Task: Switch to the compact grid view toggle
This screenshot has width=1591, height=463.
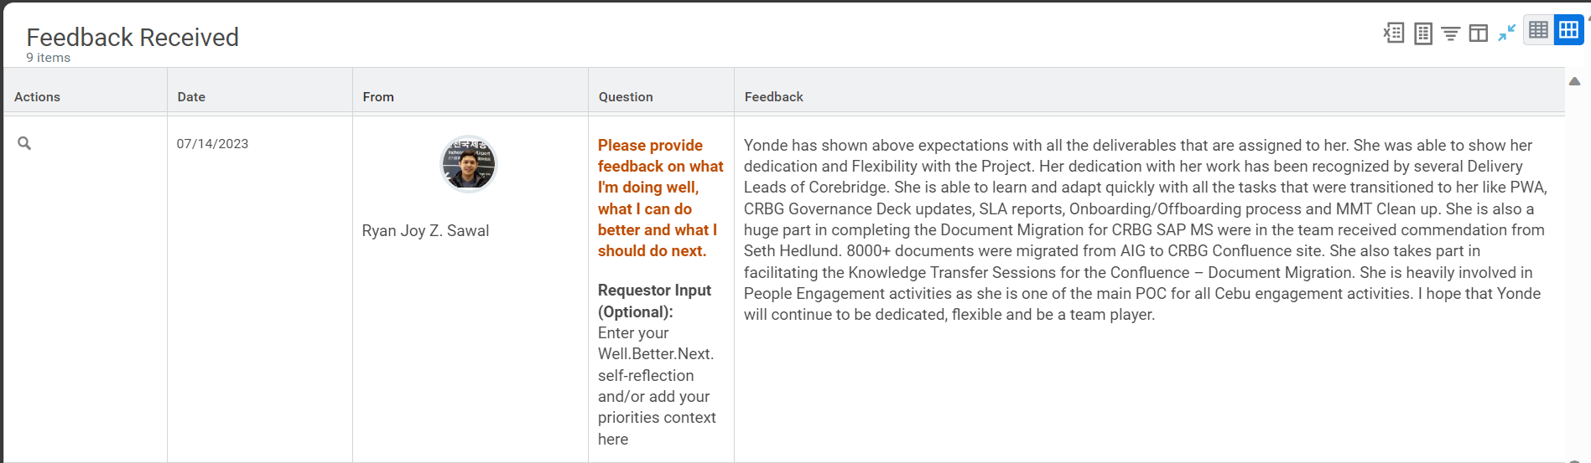Action: tap(1538, 30)
